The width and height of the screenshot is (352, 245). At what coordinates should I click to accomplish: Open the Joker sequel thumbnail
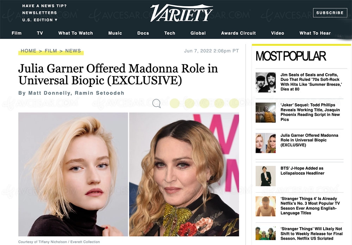(x=265, y=112)
